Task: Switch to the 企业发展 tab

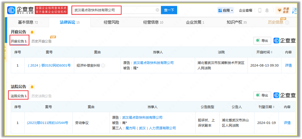Action: pyautogui.click(x=195, y=22)
